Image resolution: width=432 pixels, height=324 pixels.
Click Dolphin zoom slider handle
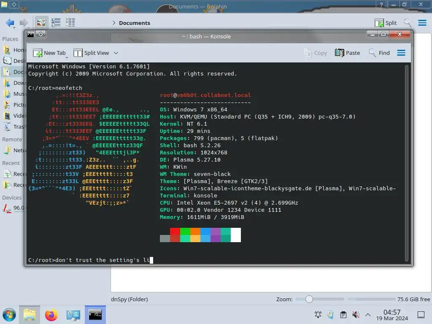(309, 299)
